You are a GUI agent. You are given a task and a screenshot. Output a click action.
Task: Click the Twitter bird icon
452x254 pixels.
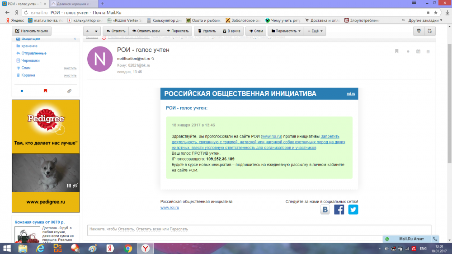pos(353,210)
